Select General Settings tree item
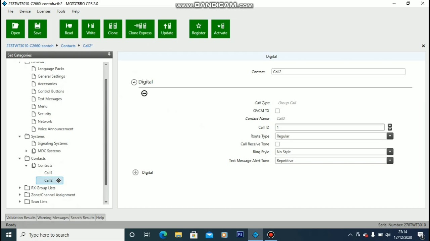The image size is (430, 241). 51,76
